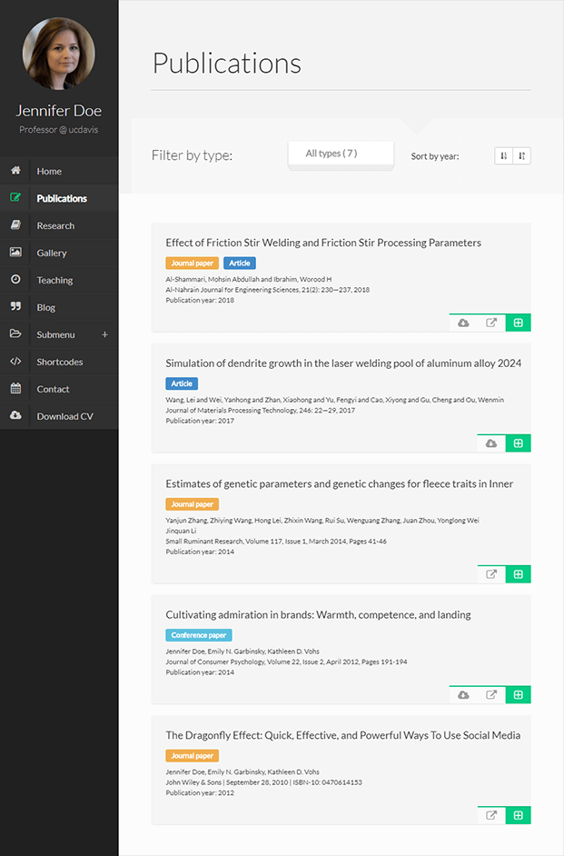Open the All types filter dropdown
Viewport: 564px width, 856px height.
tap(340, 153)
